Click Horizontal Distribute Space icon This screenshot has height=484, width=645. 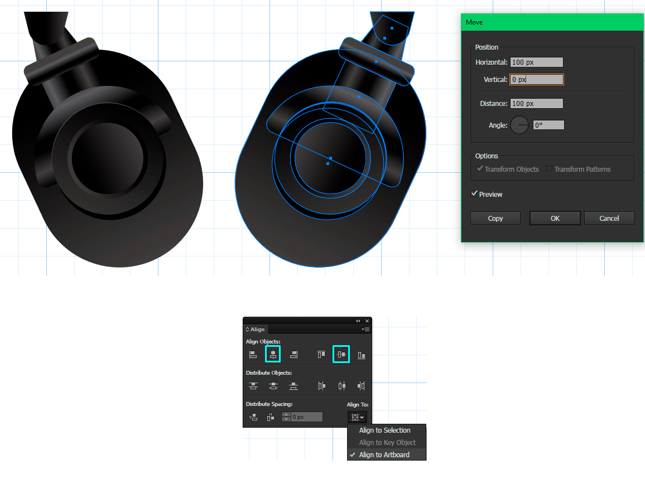pyautogui.click(x=271, y=417)
